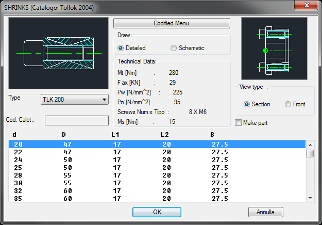Select the Detailed draw option
The image size is (322, 225).
[x=131, y=48]
